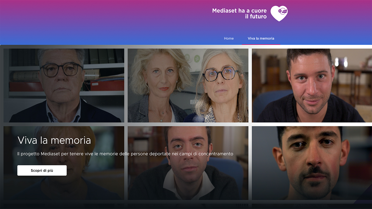
Task: Click the Mediaset ha a cuore il futuro logo text
Action: click(x=239, y=13)
